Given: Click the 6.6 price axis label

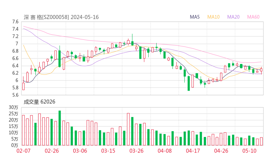Looking at the screenshot, I should (x=15, y=58).
